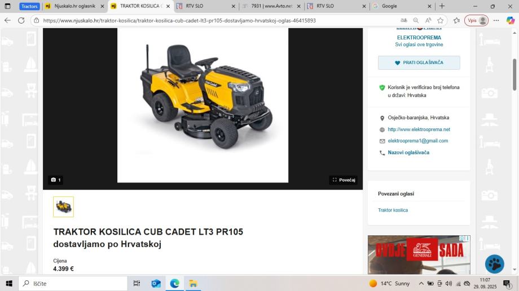Screen dimensions: 519x291
Task: Open Traktor kosilica related ad link
Action: [393, 210]
